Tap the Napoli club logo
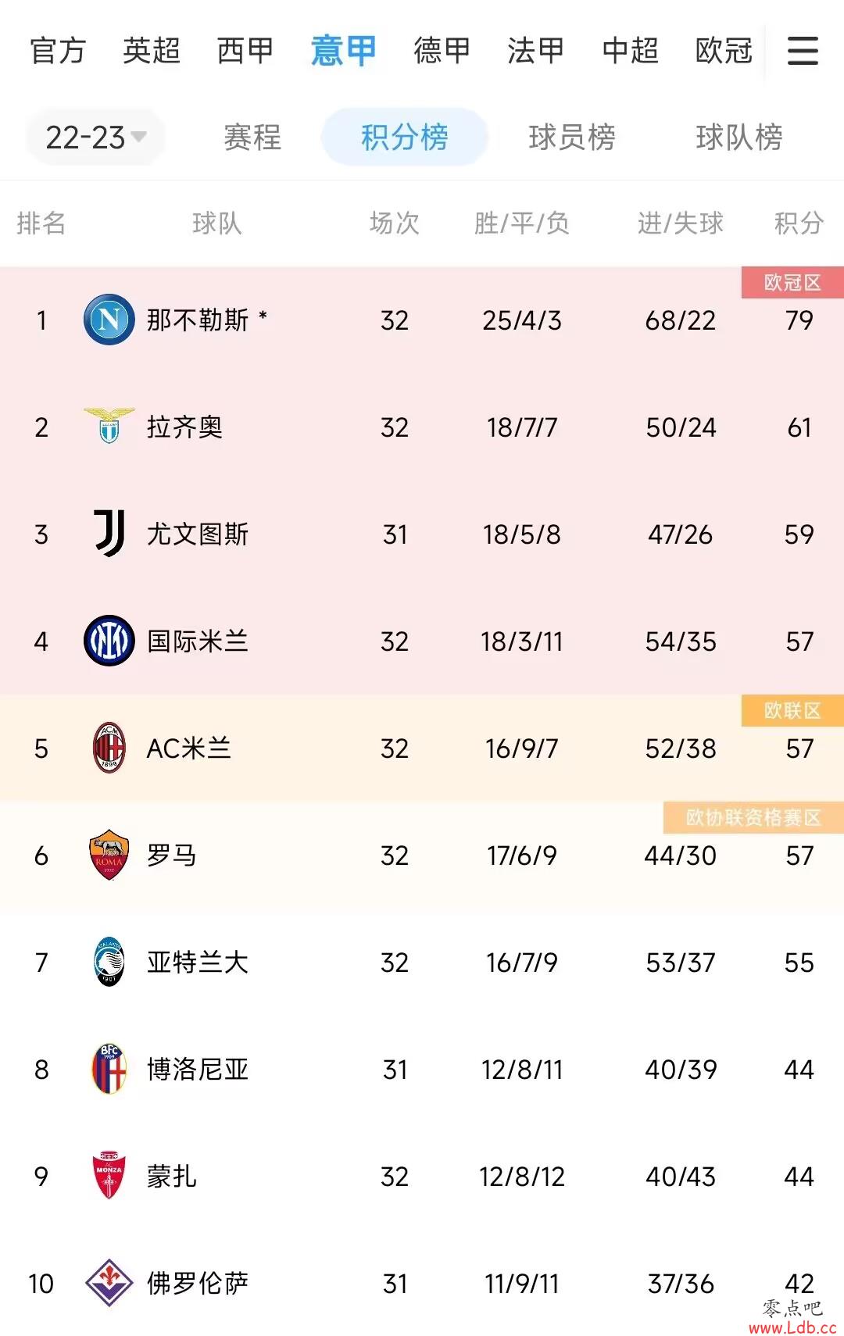Screen dimensions: 844x1336 click(x=109, y=320)
